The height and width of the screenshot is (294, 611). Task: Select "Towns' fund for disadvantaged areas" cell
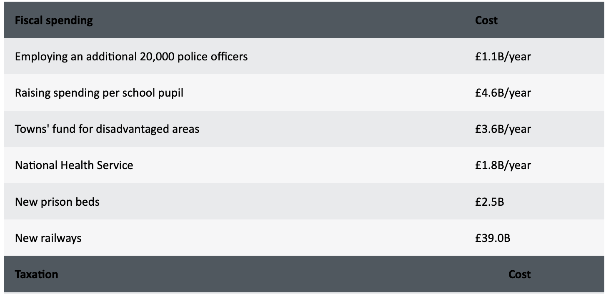(107, 129)
